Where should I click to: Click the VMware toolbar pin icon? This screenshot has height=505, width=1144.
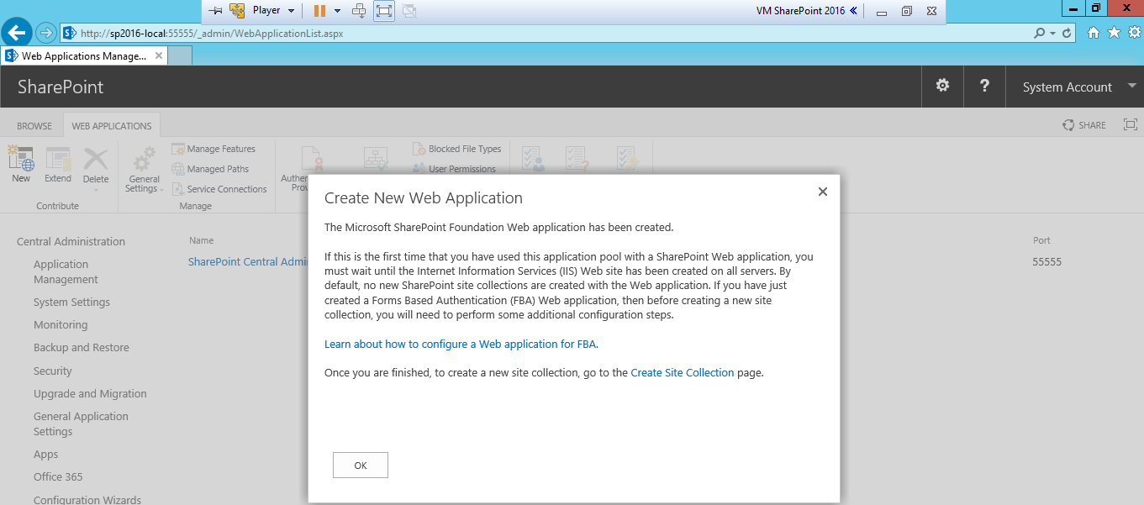(x=215, y=11)
